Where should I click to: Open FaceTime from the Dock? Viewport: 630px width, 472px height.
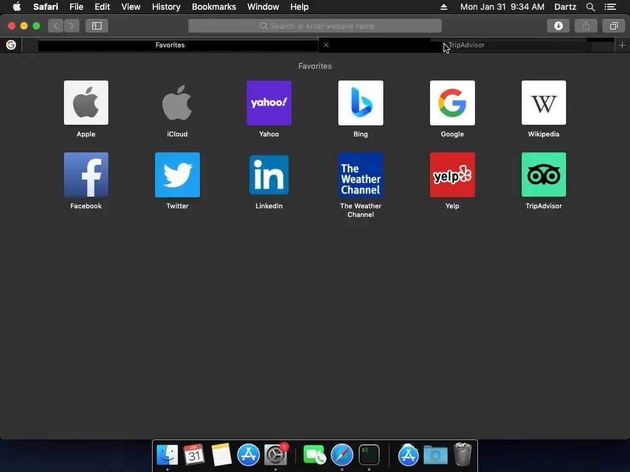point(314,455)
